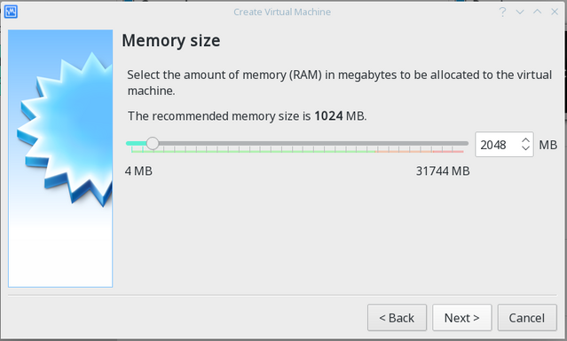The image size is (567, 341).
Task: Click the Memory size heading
Action: click(x=171, y=40)
